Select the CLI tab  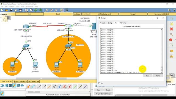116,23
